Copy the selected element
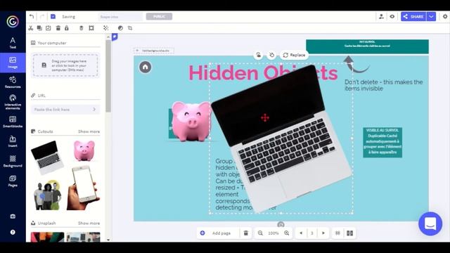 pyautogui.click(x=39, y=28)
